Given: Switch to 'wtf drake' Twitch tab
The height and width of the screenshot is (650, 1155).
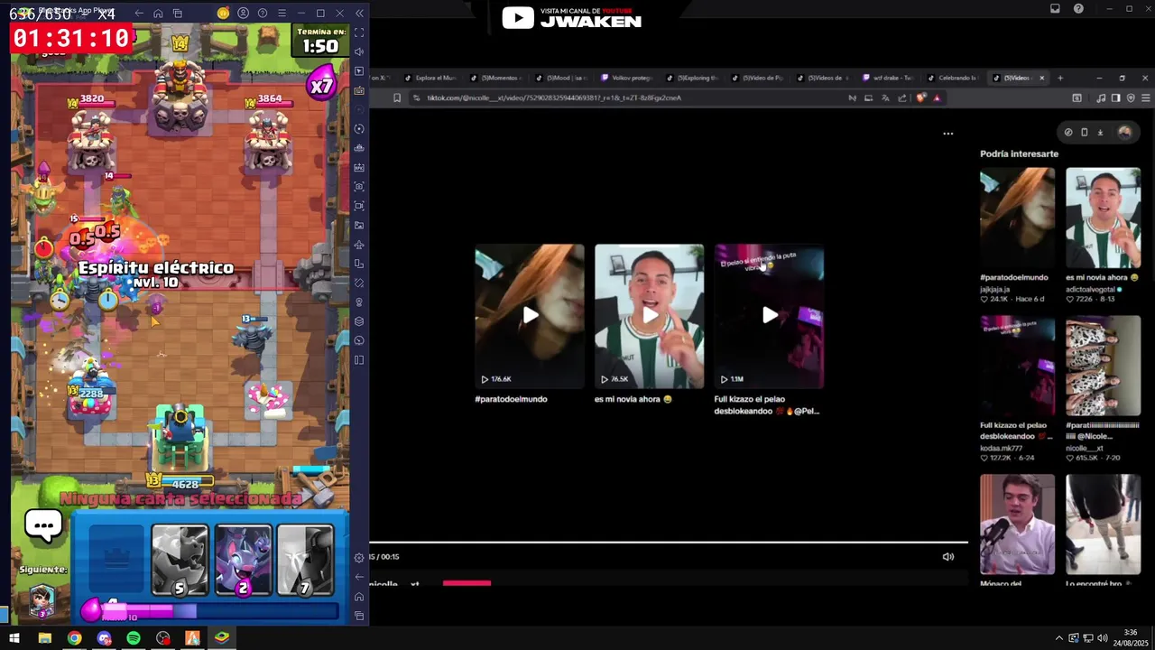Looking at the screenshot, I should click(x=889, y=78).
